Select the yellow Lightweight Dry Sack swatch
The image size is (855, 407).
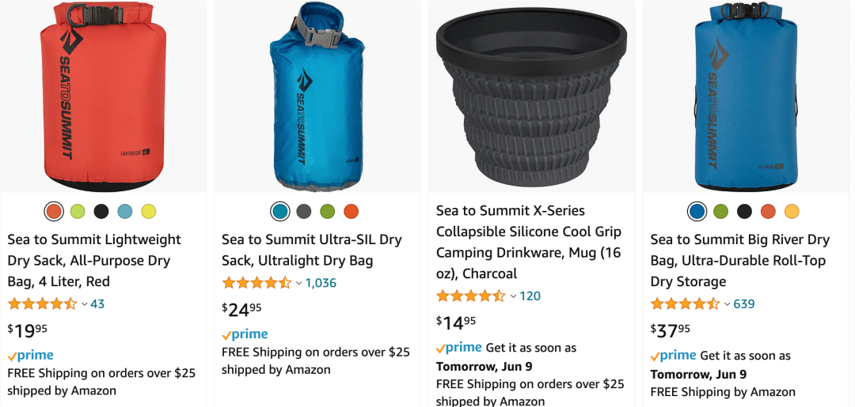pyautogui.click(x=149, y=211)
